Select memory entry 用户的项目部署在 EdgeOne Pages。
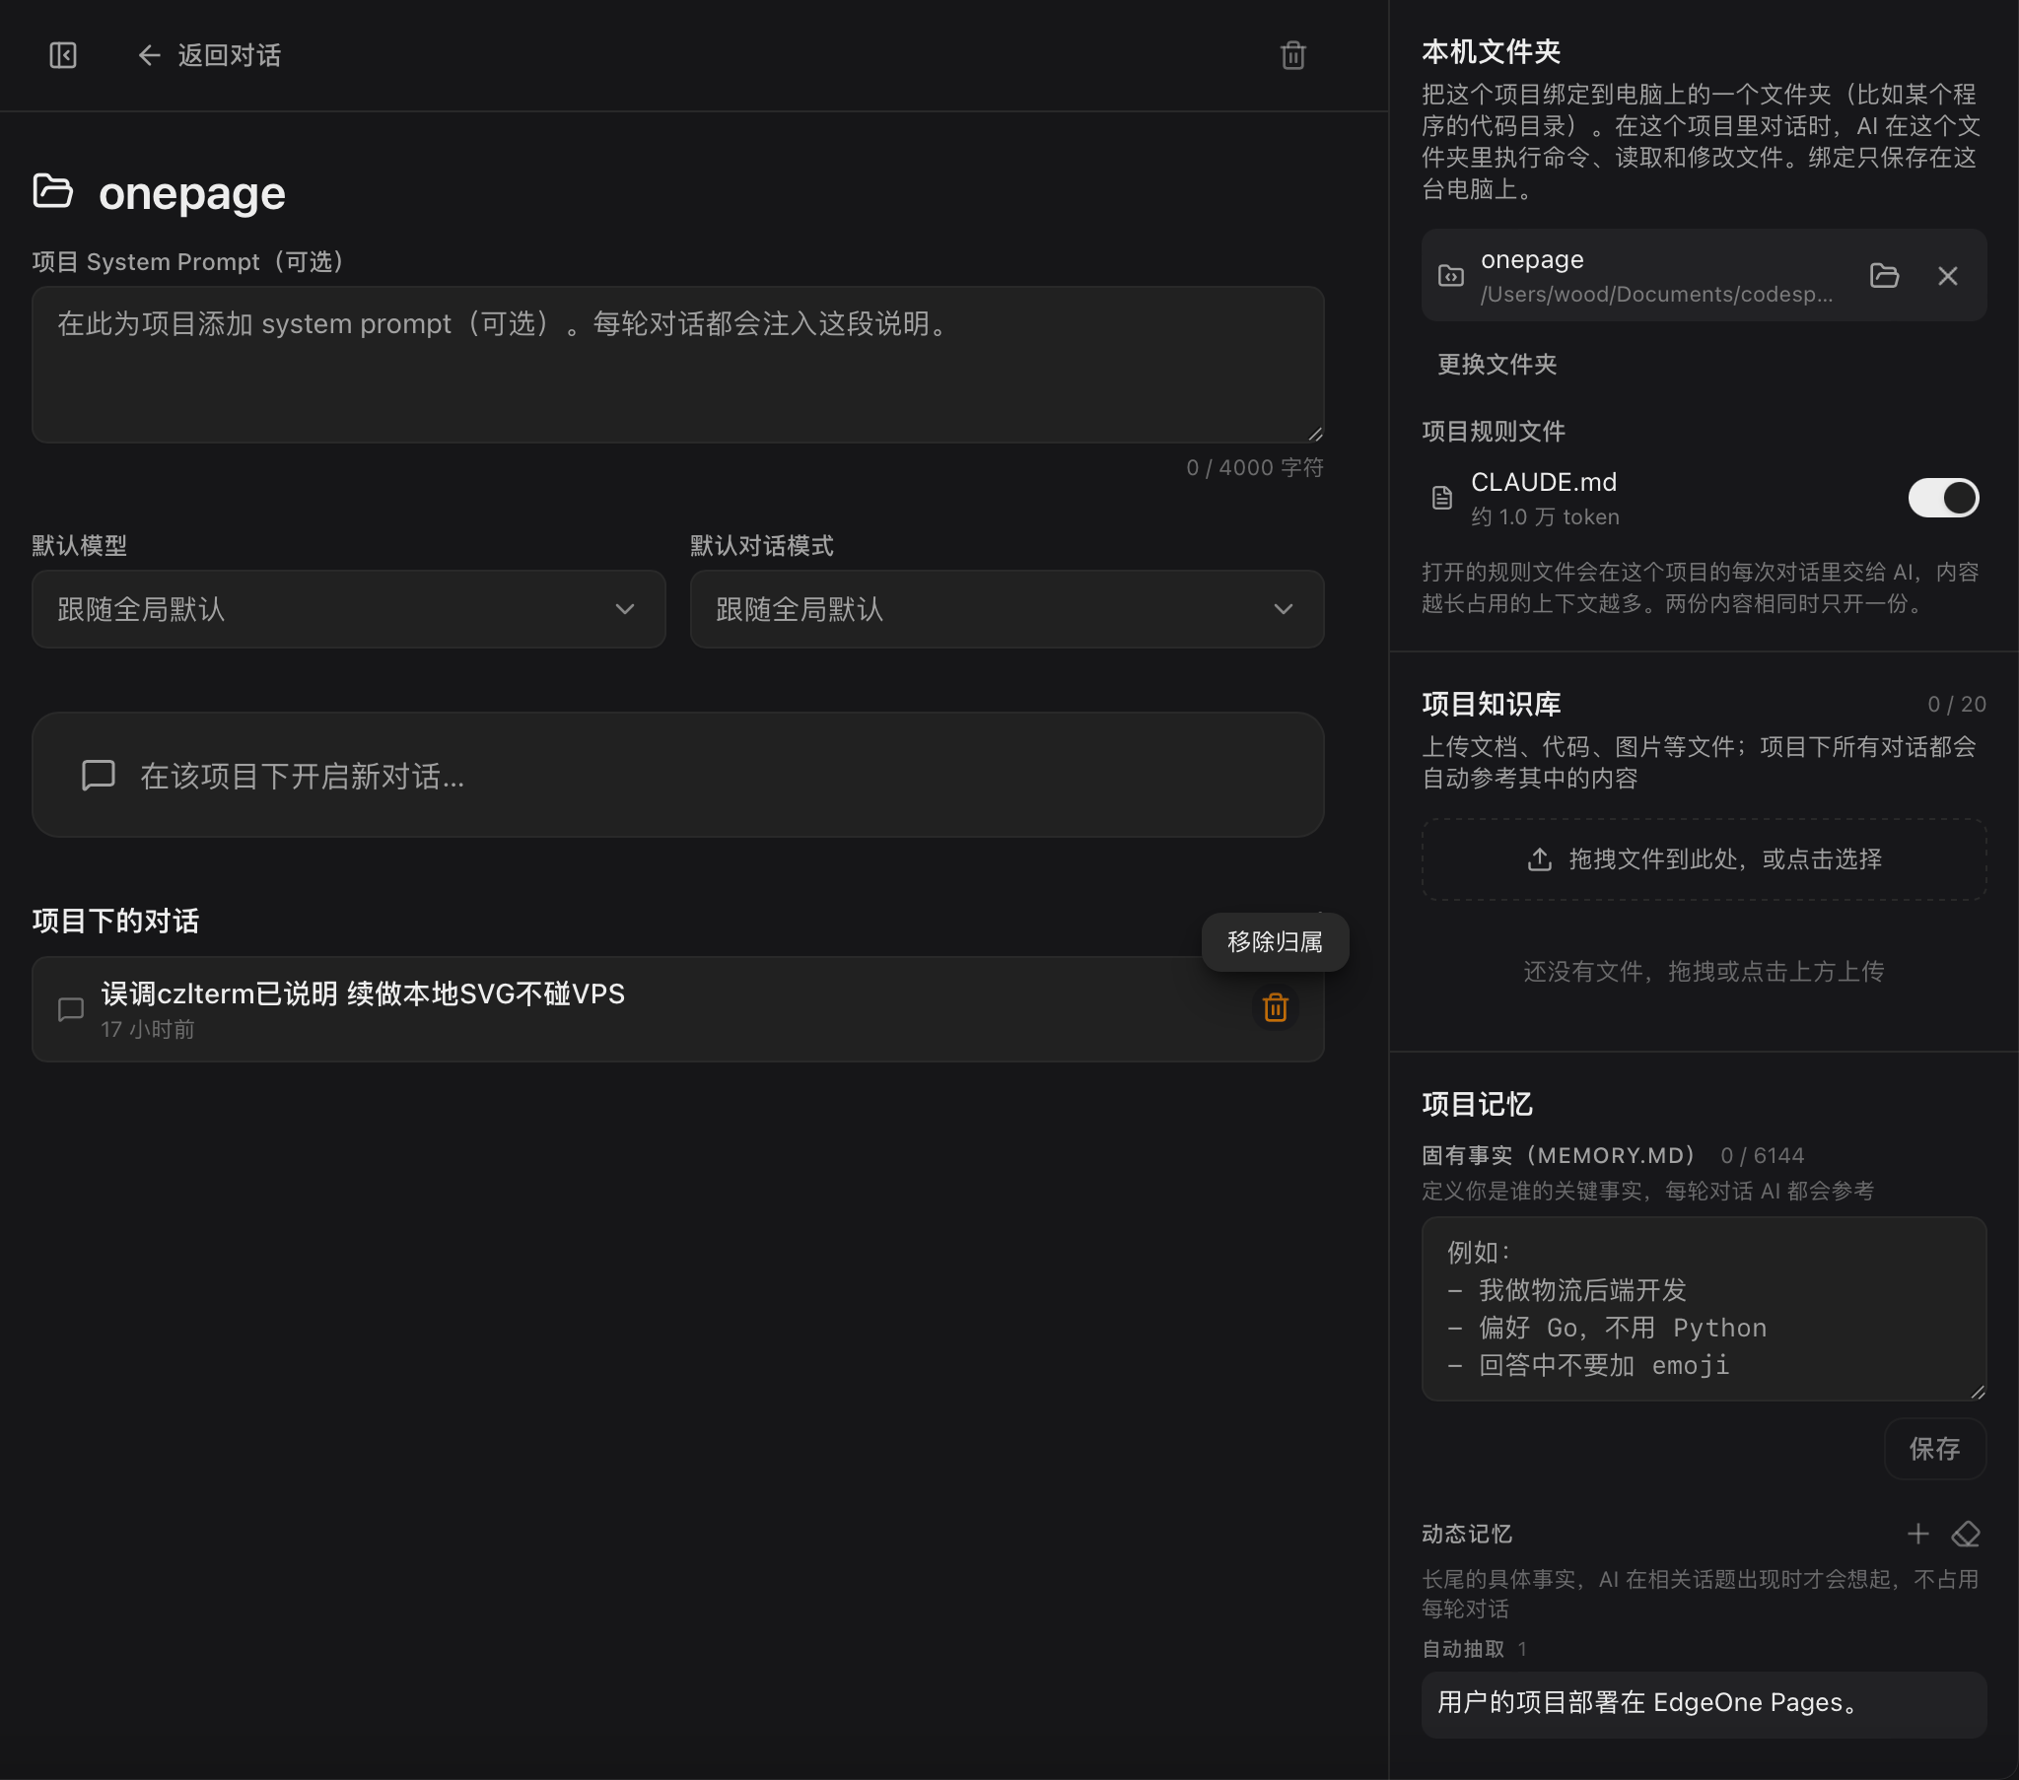Screen dimensions: 2019x1780 [x=1704, y=1704]
